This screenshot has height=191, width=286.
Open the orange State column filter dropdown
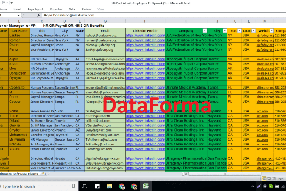pos(240,31)
